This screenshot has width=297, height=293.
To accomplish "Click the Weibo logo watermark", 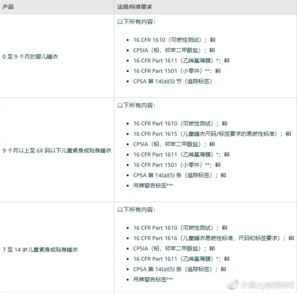I will pos(232,285).
